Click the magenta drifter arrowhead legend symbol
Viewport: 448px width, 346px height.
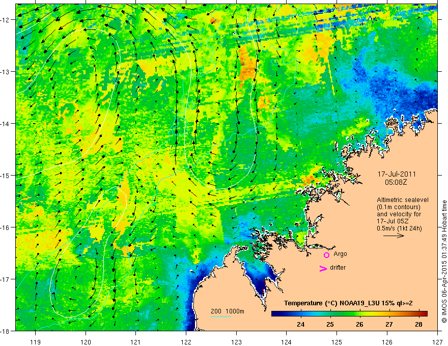pyautogui.click(x=323, y=268)
